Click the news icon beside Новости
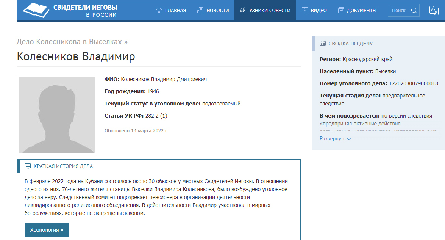 (200, 10)
